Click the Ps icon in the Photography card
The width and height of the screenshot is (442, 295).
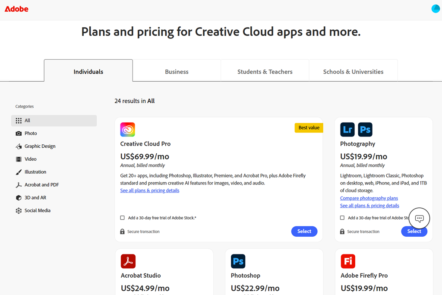coord(365,130)
